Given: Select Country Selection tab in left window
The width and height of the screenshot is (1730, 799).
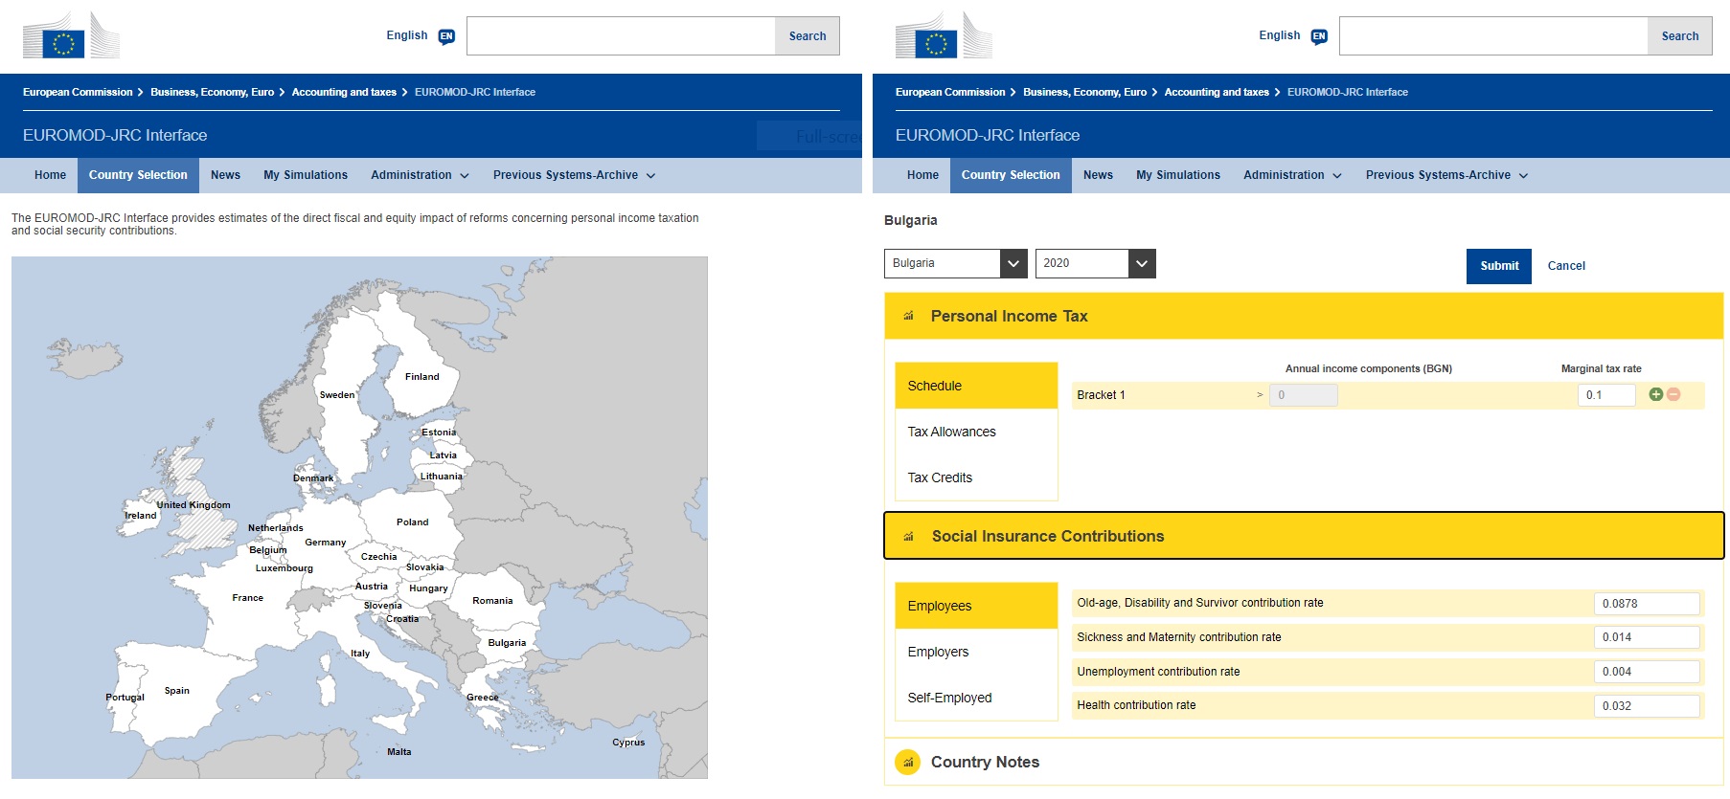Looking at the screenshot, I should click(x=138, y=175).
